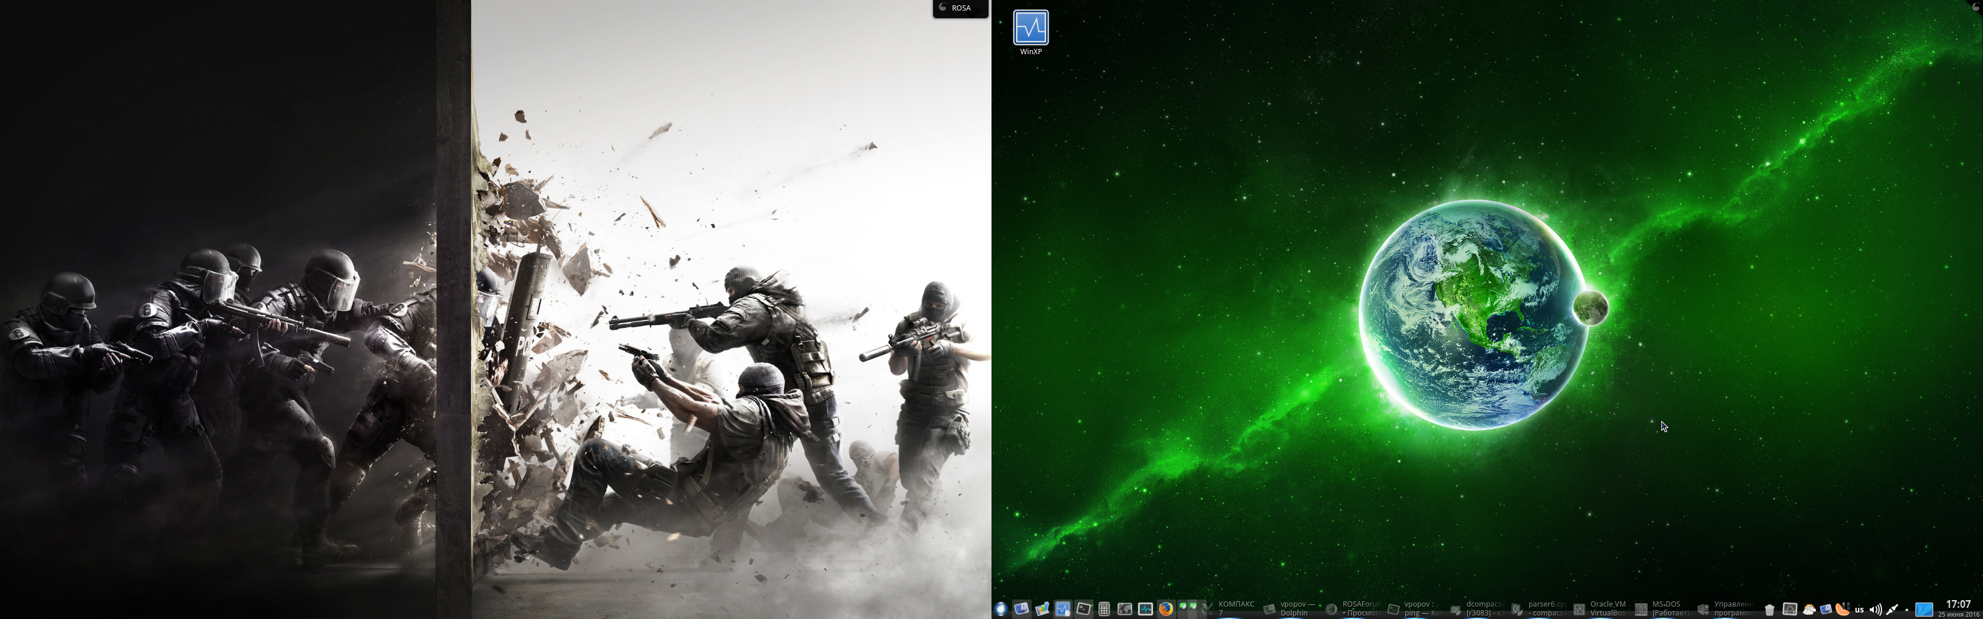Image resolution: width=1983 pixels, height=619 pixels.
Task: Switch to the ROSAForum Firefox window
Action: (x=1354, y=608)
